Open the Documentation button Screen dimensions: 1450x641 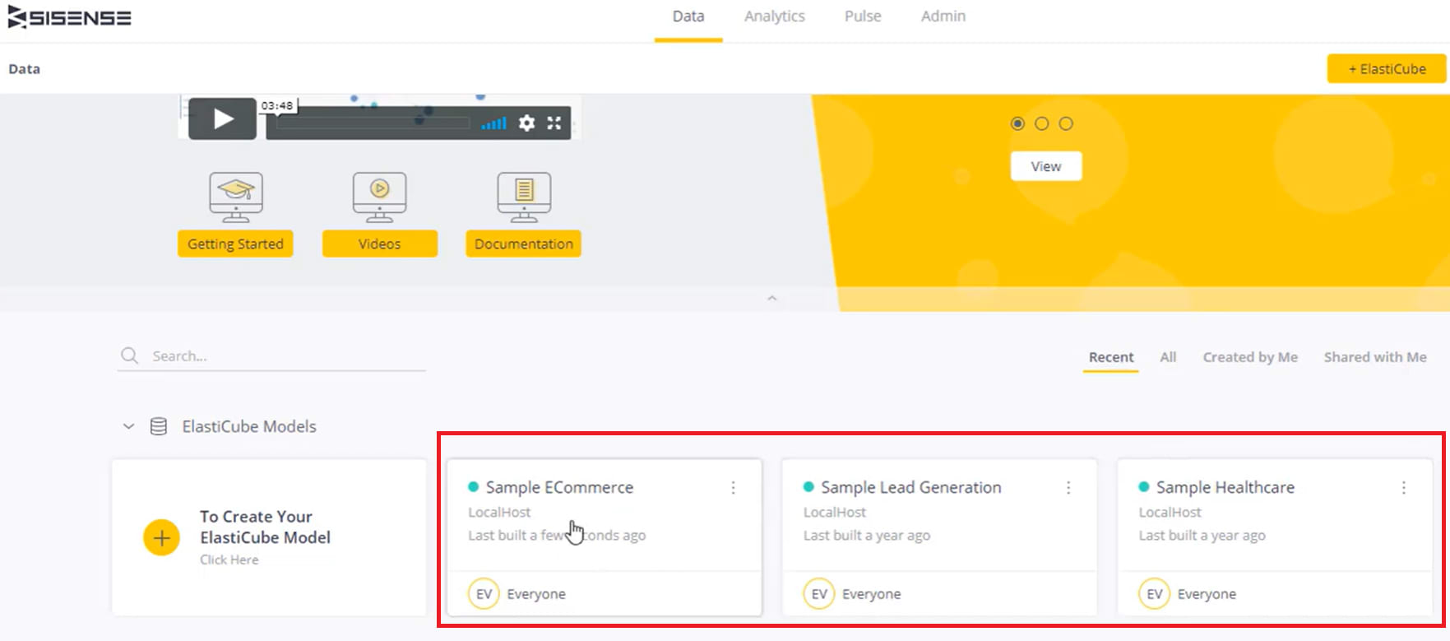(x=523, y=244)
